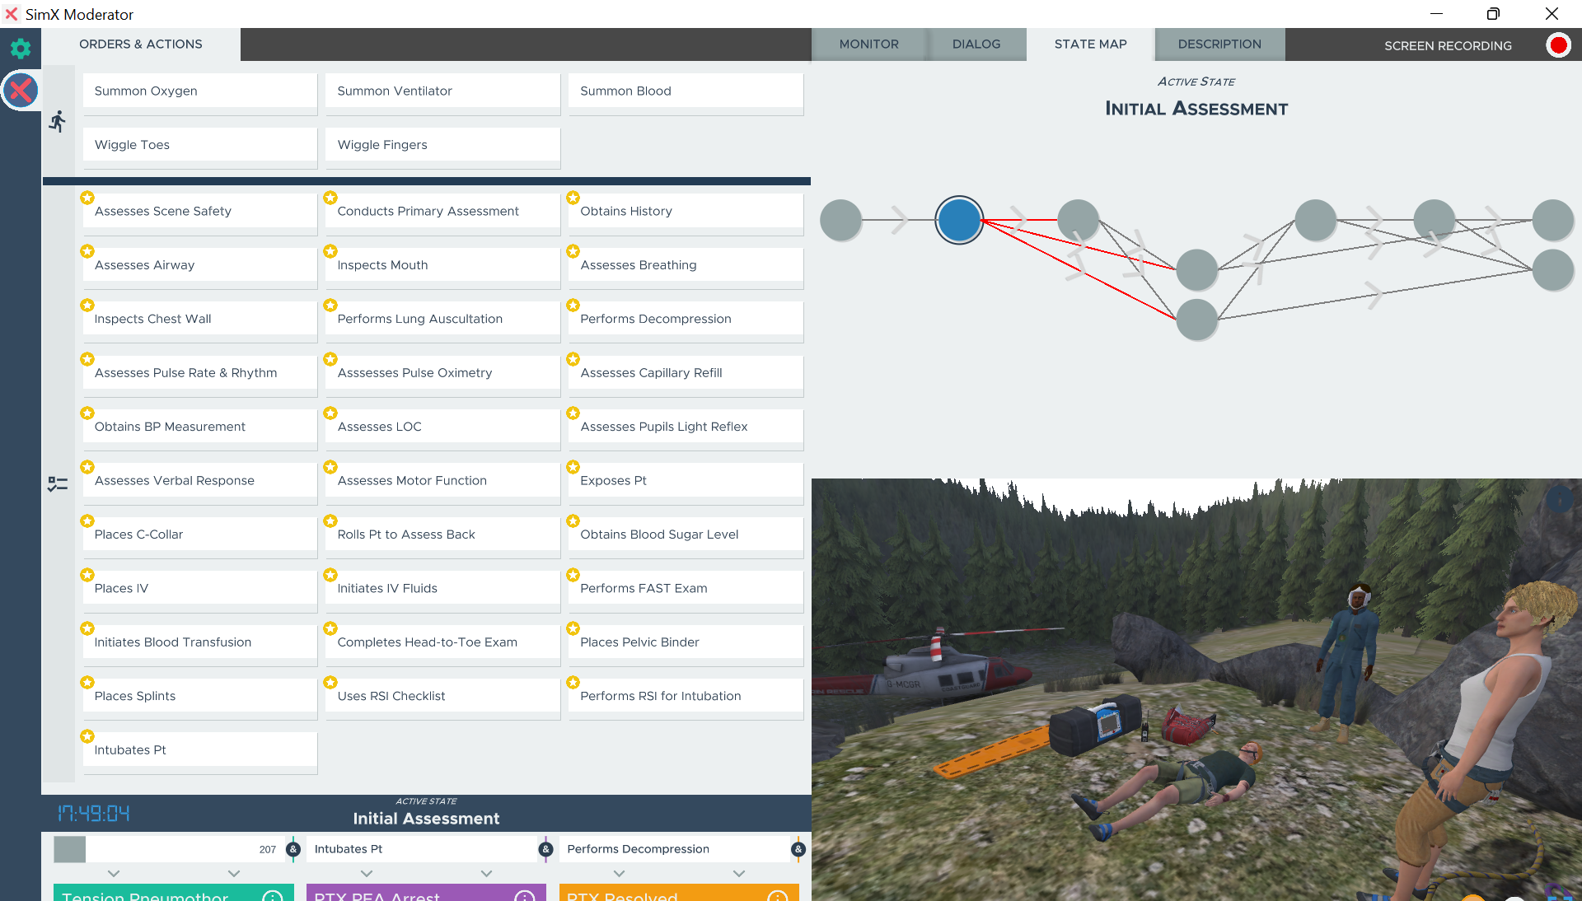Image resolution: width=1582 pixels, height=901 pixels.
Task: Click Performs FAST Exam action
Action: 685,589
